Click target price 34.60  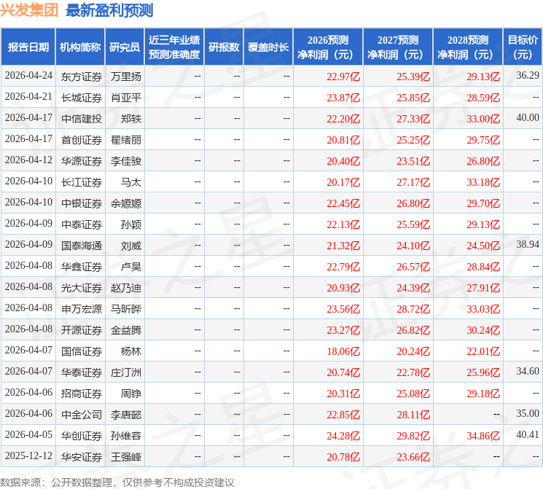pos(528,371)
